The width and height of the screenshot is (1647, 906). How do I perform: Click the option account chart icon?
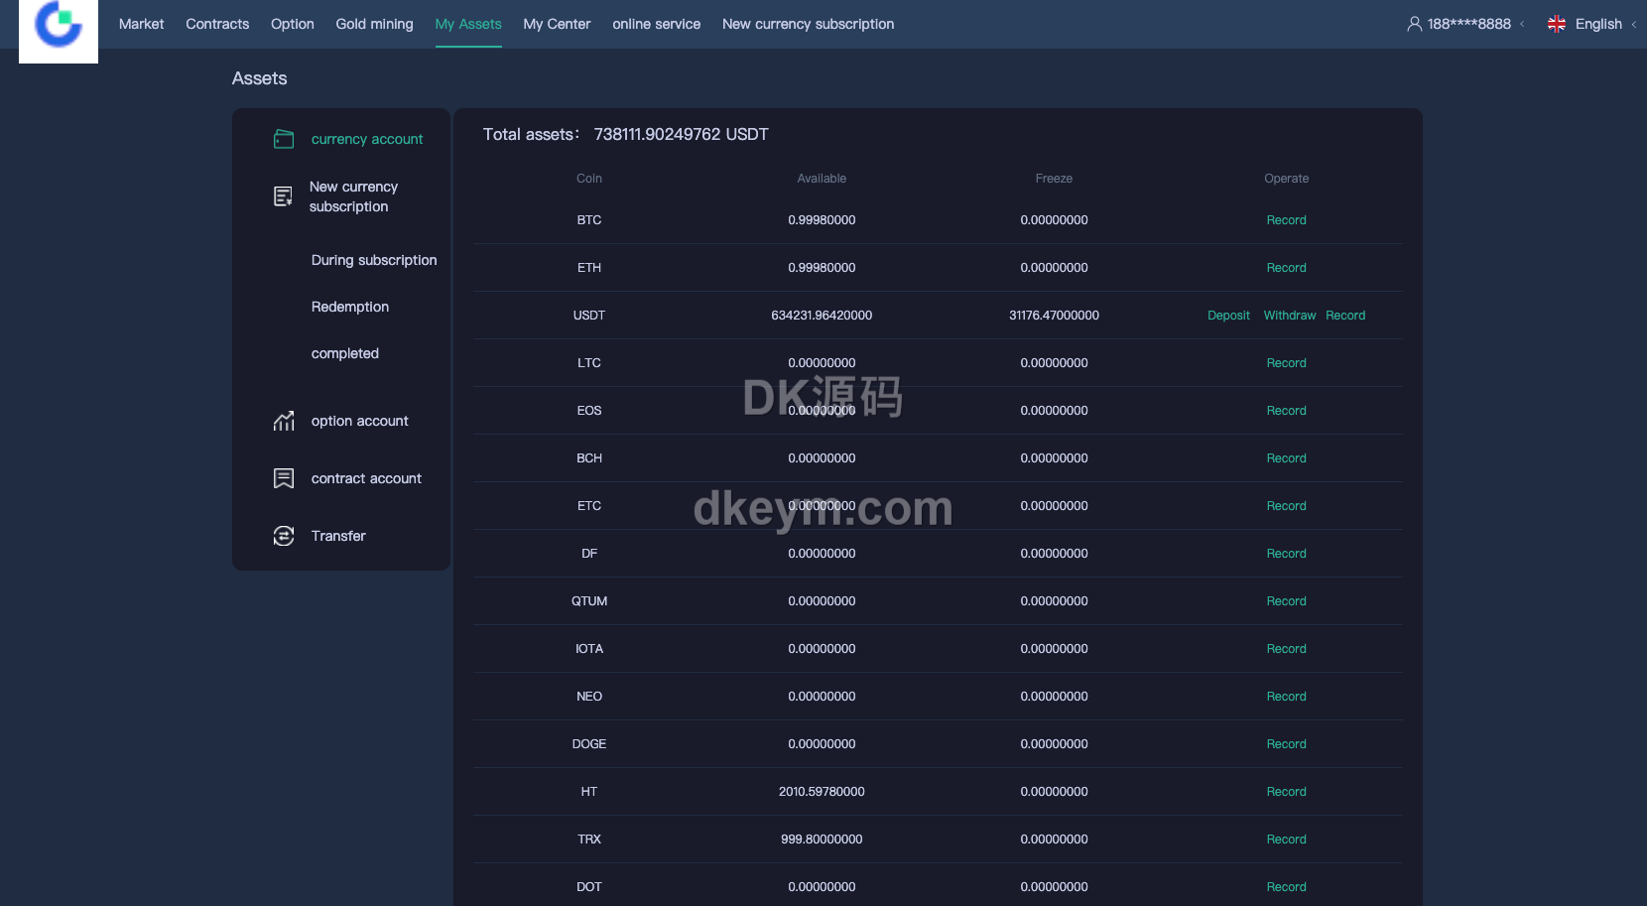[284, 421]
